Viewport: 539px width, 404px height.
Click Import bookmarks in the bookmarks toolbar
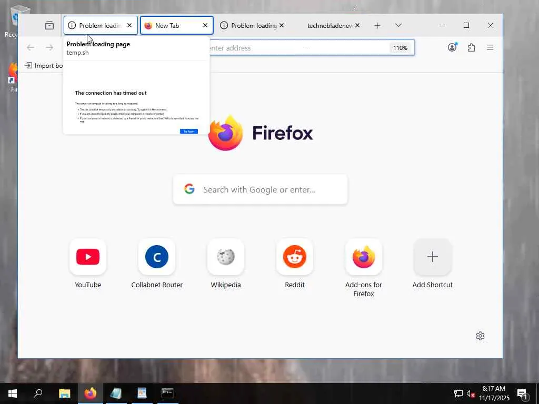click(x=43, y=66)
